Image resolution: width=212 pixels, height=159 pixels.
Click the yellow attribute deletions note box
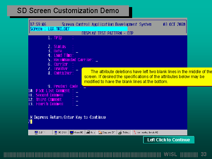147,77
